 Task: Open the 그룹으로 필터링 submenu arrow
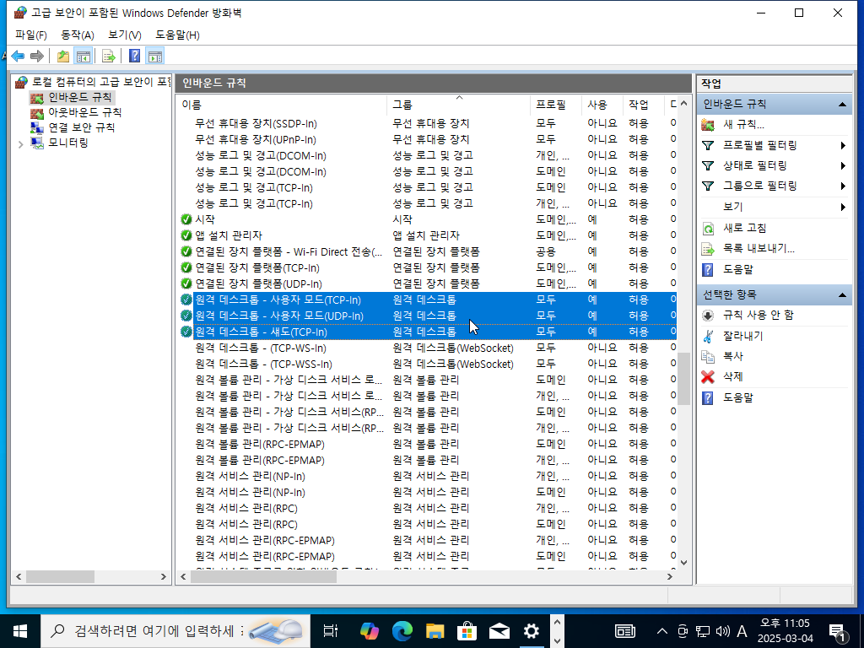pyautogui.click(x=843, y=186)
